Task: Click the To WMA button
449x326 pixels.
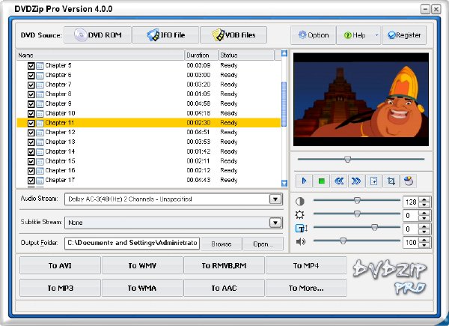Action: tap(142, 288)
